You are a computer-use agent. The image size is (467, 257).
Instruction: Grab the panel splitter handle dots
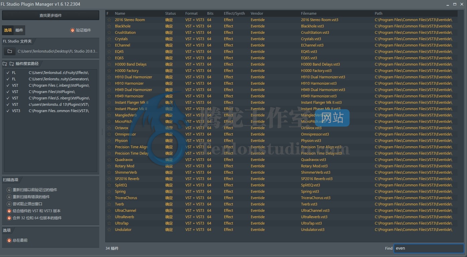102,132
